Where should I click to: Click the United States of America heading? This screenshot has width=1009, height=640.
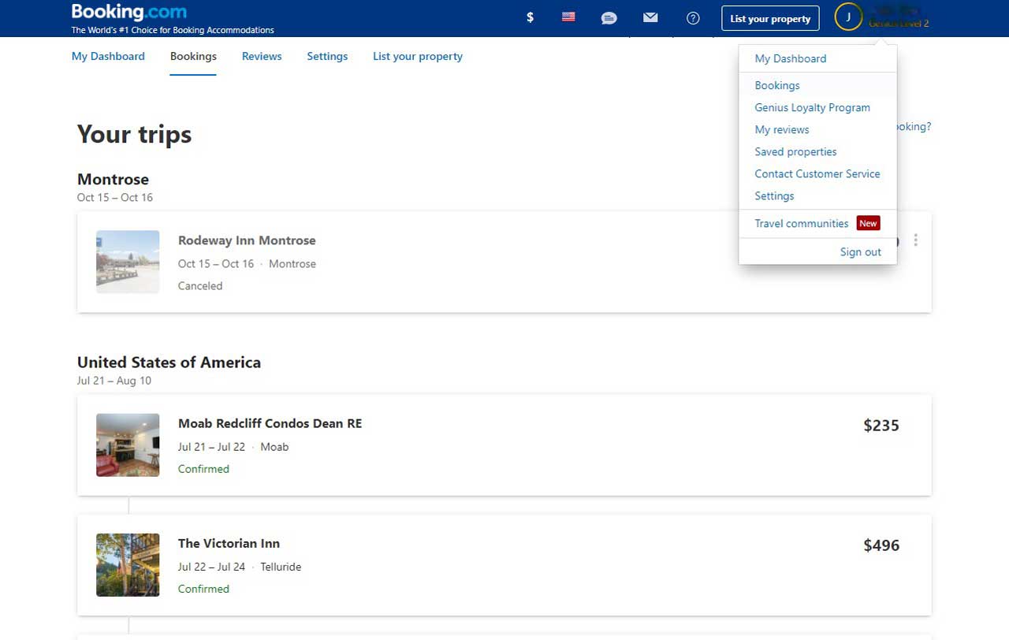(169, 363)
